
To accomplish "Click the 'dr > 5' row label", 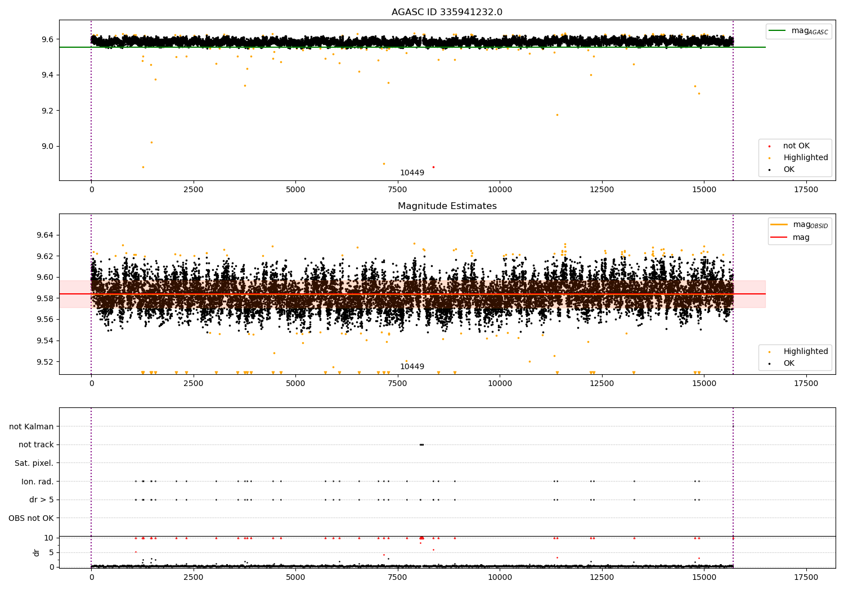I will pos(41,500).
